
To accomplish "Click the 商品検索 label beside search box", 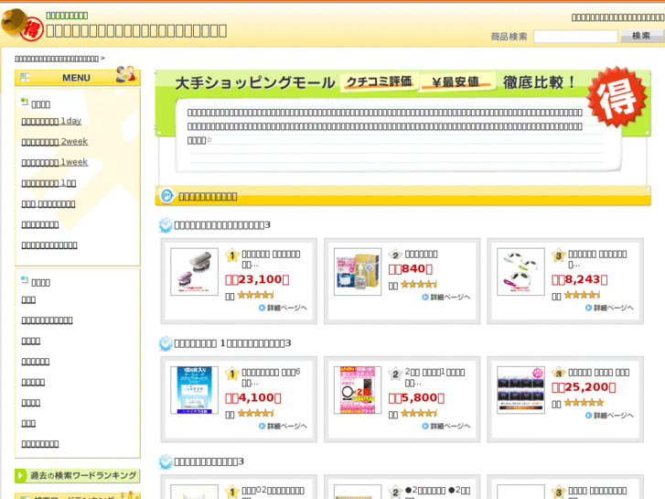I will pyautogui.click(x=509, y=37).
